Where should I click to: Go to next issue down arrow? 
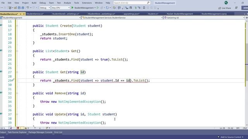(40, 128)
